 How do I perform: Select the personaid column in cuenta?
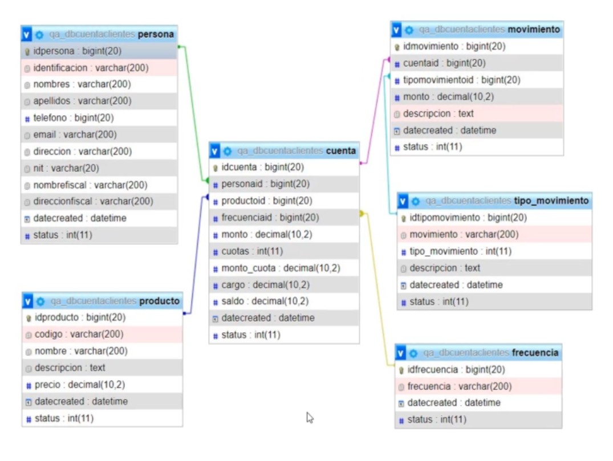click(x=265, y=184)
